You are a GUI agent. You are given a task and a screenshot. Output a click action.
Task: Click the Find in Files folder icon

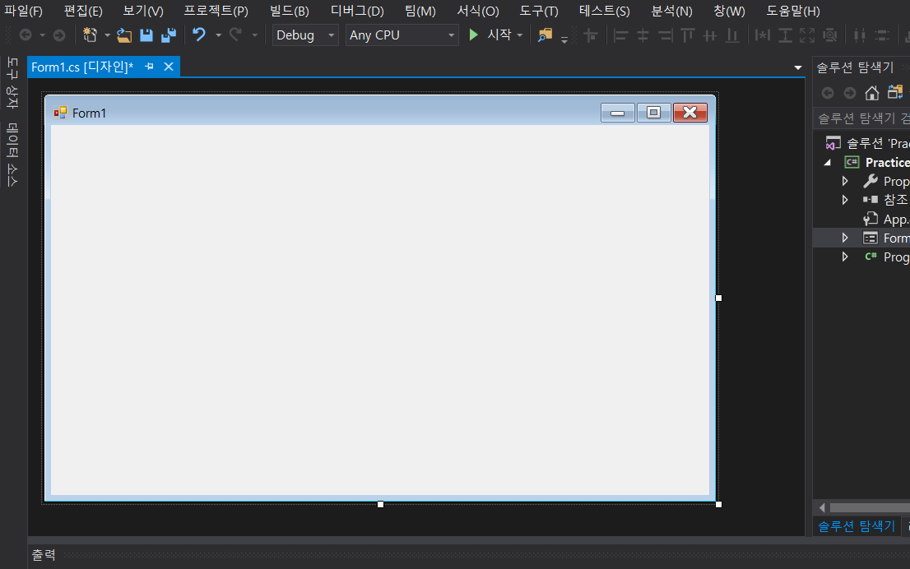click(x=545, y=35)
